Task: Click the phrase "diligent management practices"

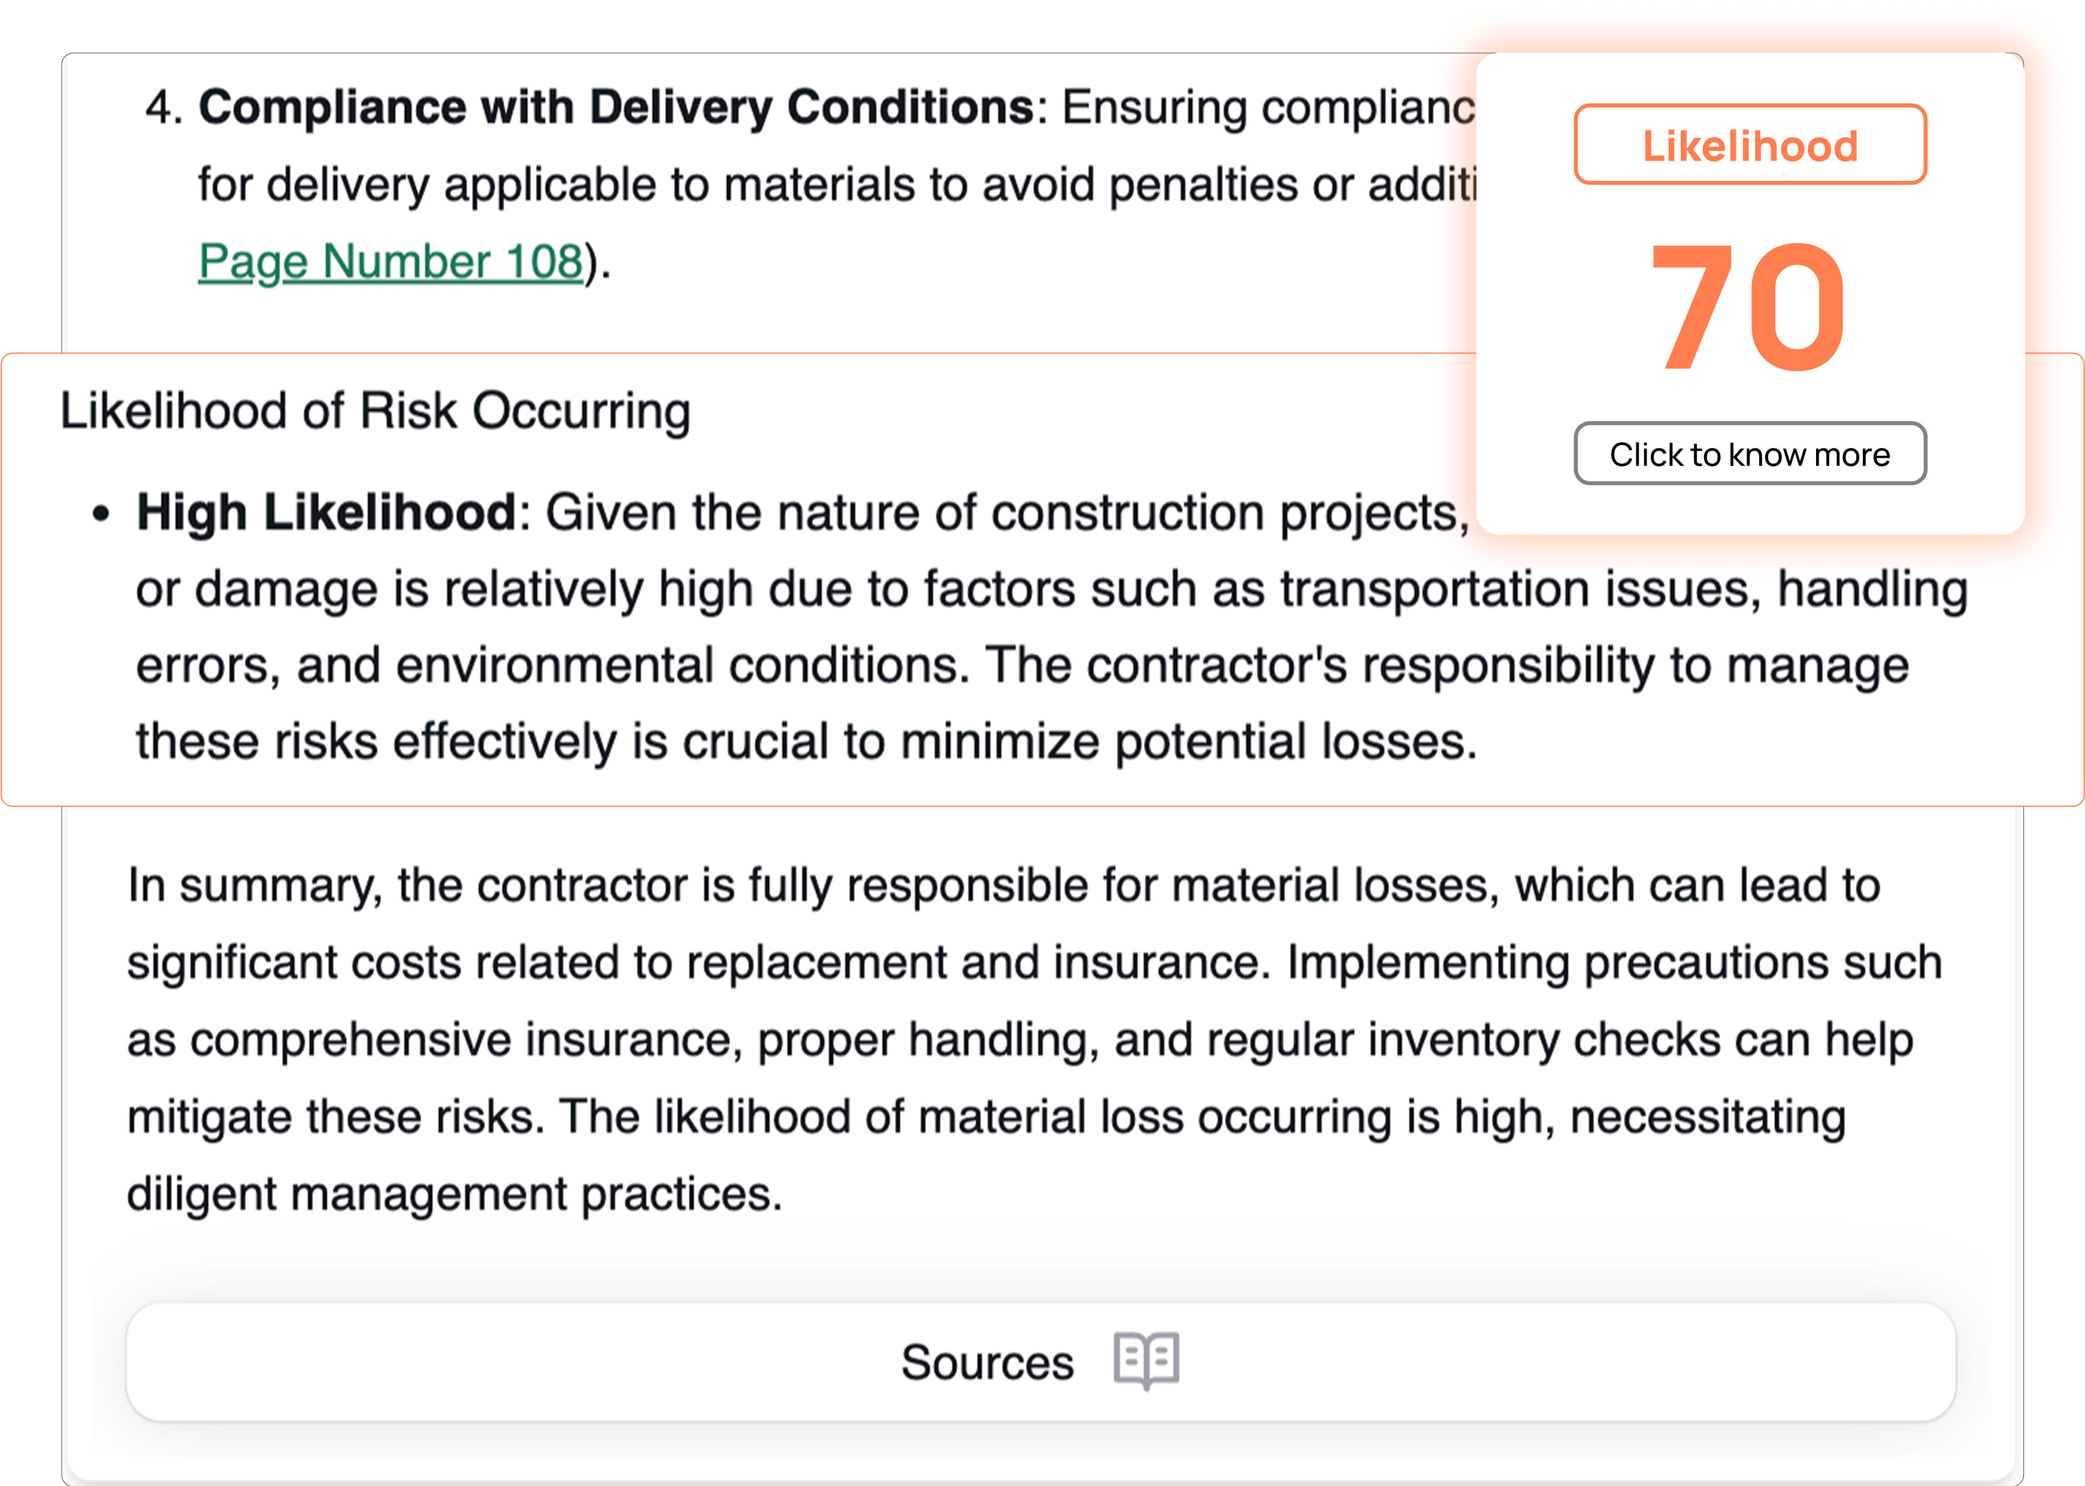Action: pos(454,1194)
